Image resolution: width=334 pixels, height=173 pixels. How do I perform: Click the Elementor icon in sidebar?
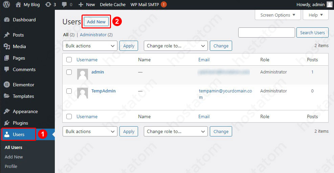[6, 85]
